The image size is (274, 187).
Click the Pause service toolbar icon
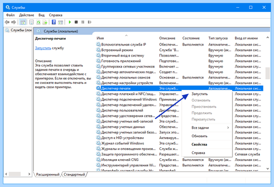[83, 22]
